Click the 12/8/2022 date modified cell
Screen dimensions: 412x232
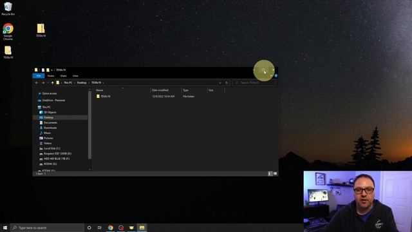coord(163,97)
